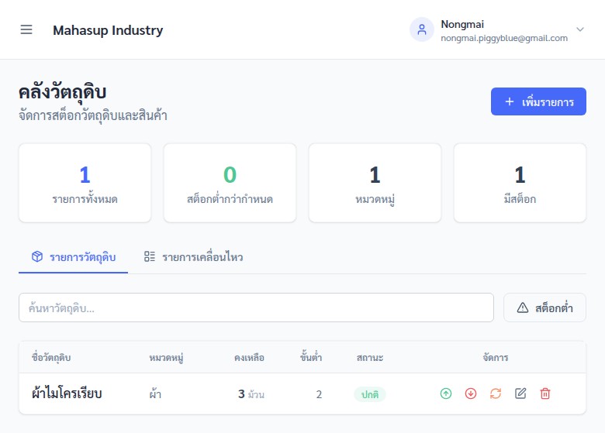The height and width of the screenshot is (433, 605).
Task: Click the box icon on รายการวัตถุดิบ tab
Action: [37, 256]
